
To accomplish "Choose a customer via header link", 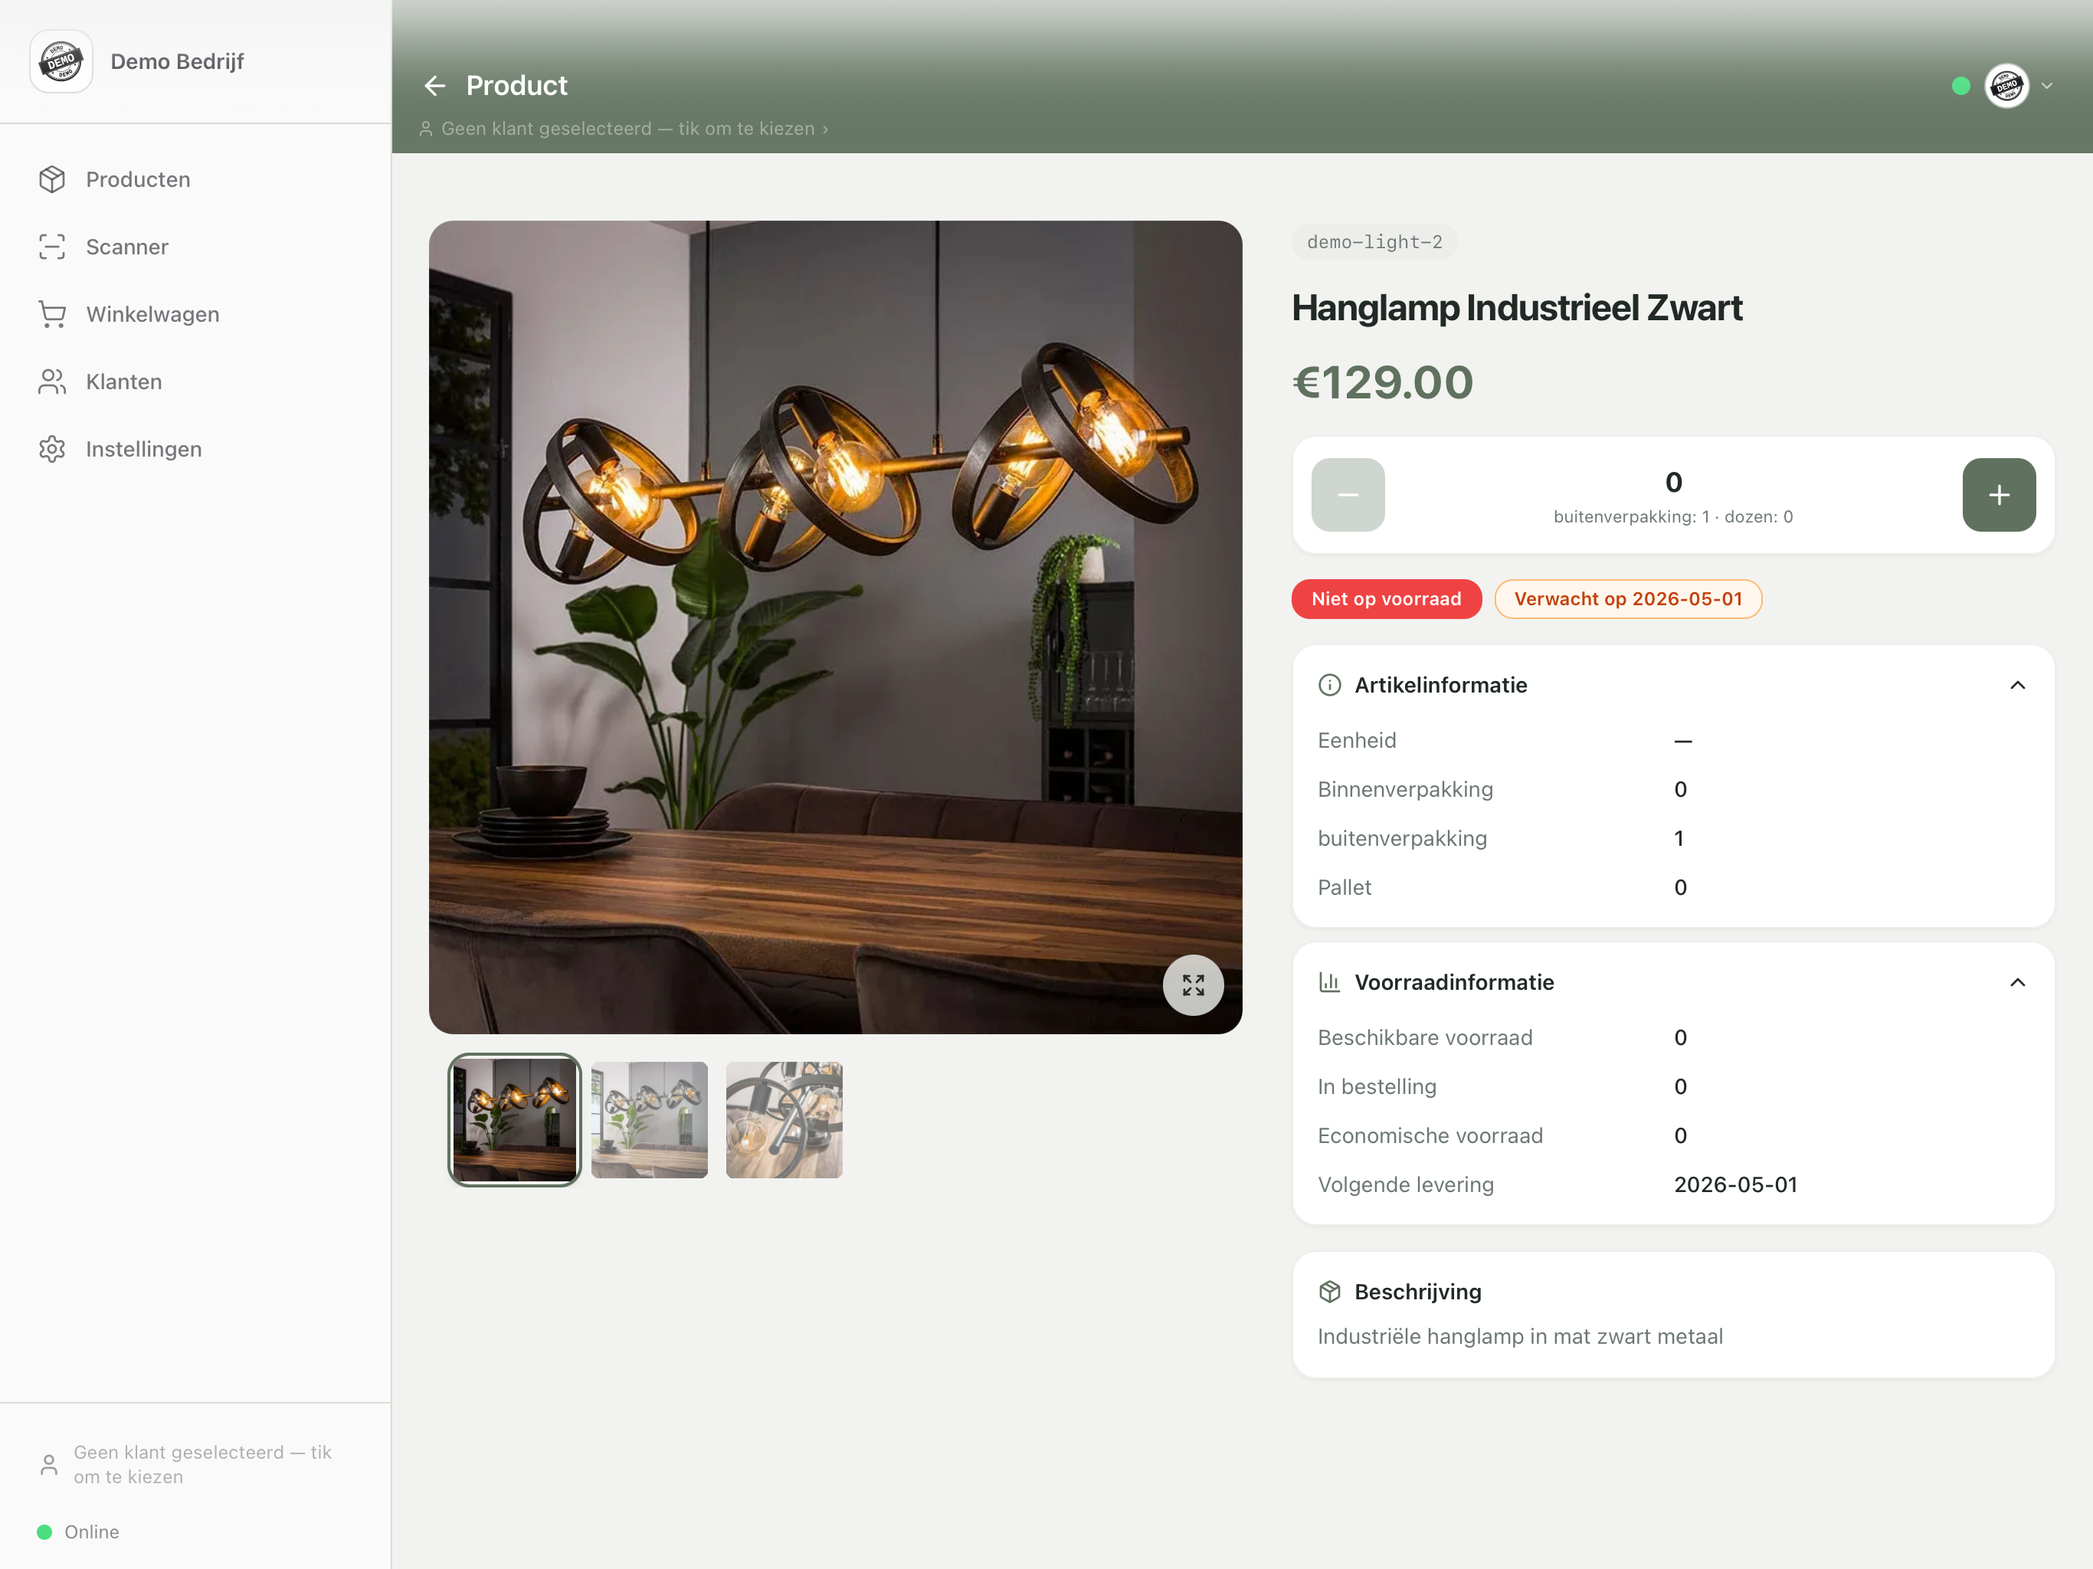I will 624,129.
